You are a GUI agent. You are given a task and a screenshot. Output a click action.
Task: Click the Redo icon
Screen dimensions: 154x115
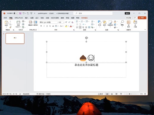[x=28, y=13]
